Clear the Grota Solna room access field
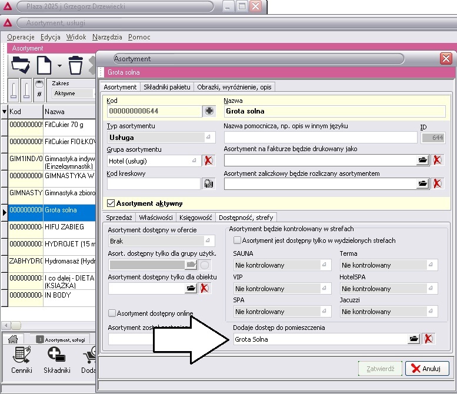Image resolution: width=457 pixels, height=394 pixels. coord(429,339)
